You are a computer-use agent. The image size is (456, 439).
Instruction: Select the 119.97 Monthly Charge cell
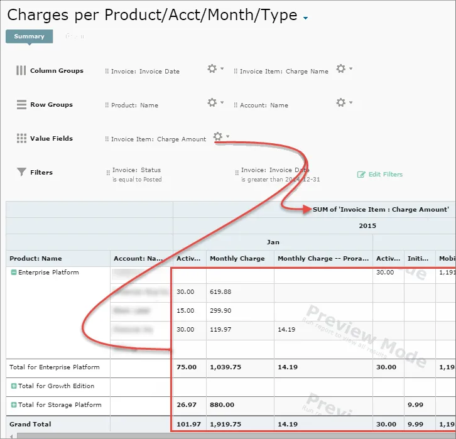pos(240,330)
